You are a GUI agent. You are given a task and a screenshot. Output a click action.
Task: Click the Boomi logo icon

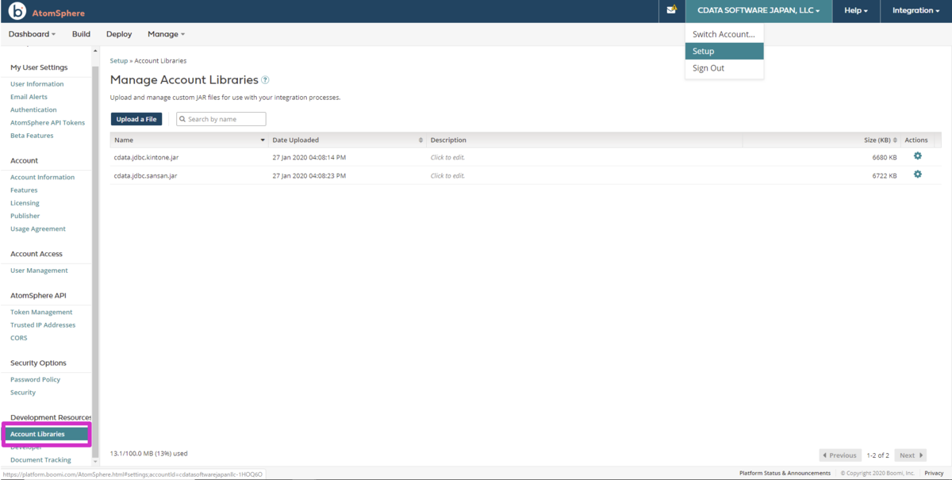tap(17, 12)
